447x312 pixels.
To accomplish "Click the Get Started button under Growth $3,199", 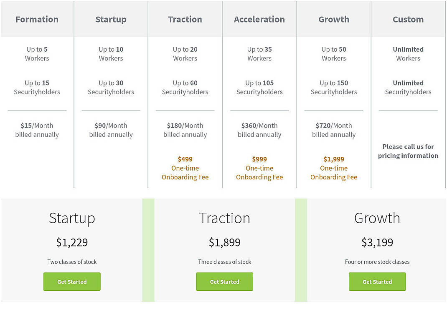I will 377,282.
